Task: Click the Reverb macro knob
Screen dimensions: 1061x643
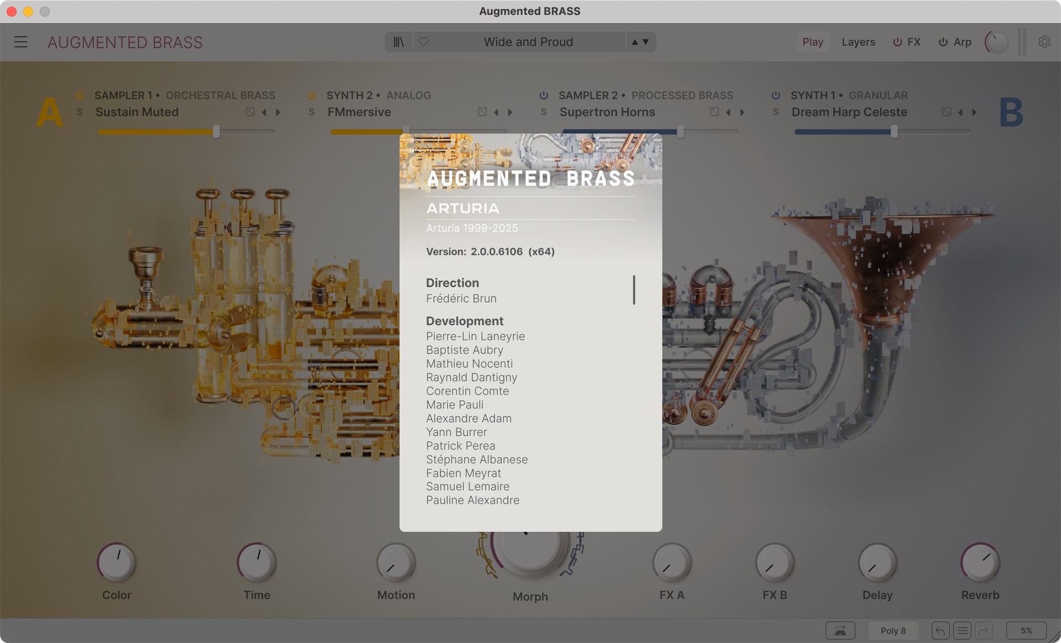Action: [980, 562]
